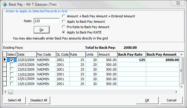Click the Back Pay Rate cell showing 125
This screenshot has width=187, height=108.
132,60
